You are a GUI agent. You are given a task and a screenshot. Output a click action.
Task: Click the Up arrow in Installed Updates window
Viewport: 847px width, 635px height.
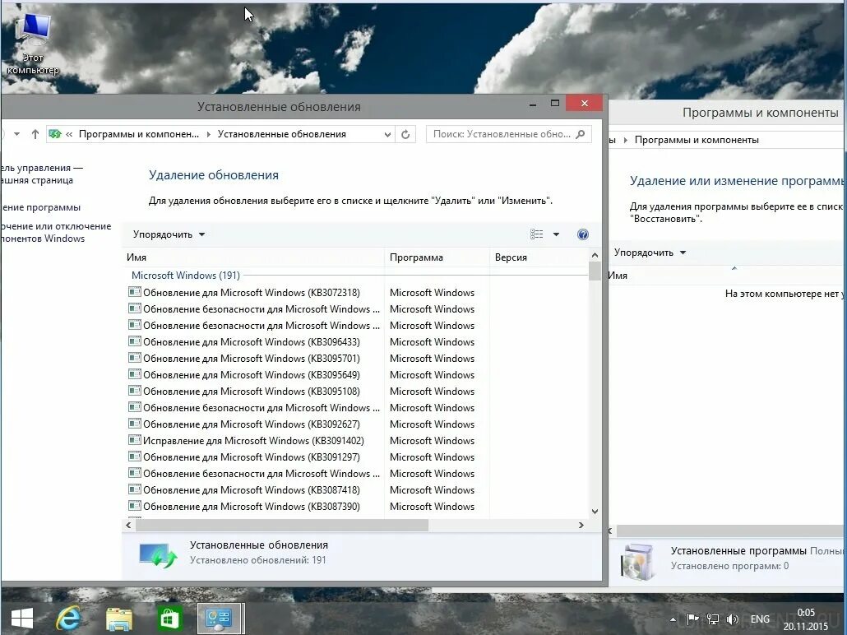click(35, 134)
